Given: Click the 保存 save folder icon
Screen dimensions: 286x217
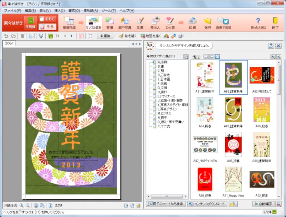Looking at the screenshot, I should click(x=208, y=23).
